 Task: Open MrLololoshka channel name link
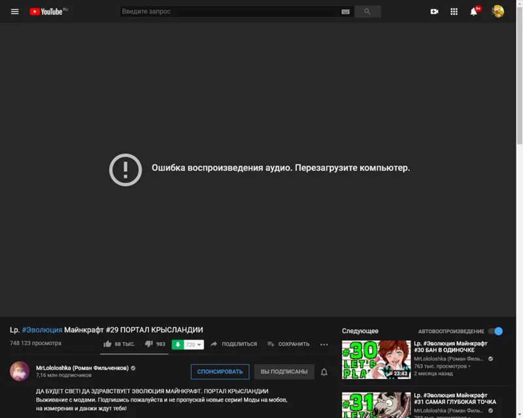[x=82, y=368]
